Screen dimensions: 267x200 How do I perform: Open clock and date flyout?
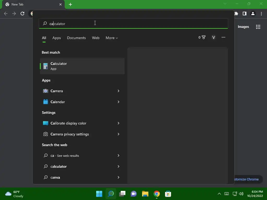(255, 194)
